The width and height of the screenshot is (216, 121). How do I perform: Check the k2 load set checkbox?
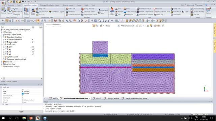[x=6, y=52]
